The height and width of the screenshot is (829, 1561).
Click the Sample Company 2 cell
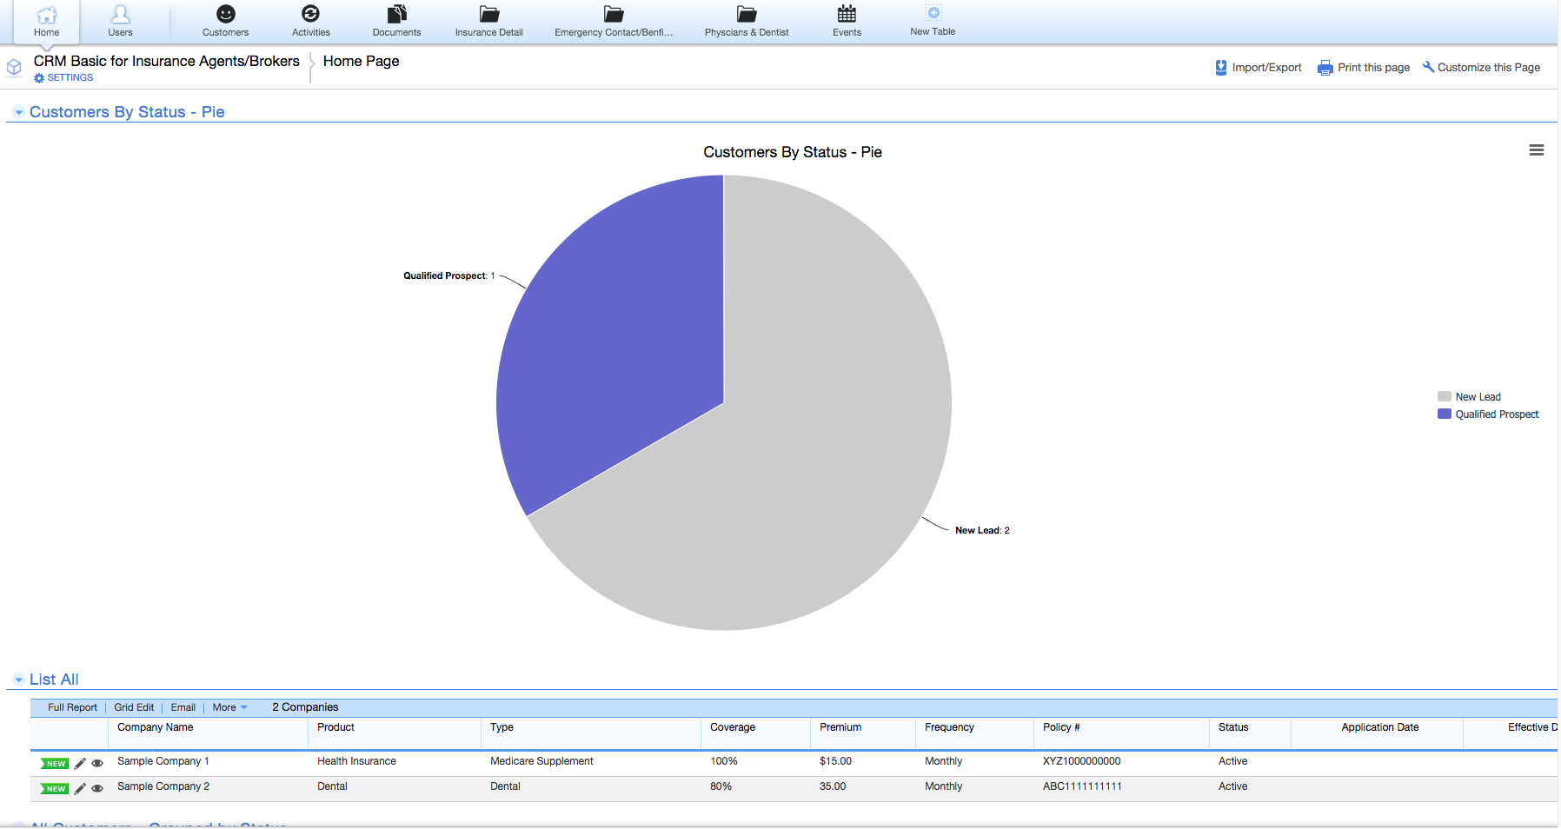tap(163, 786)
